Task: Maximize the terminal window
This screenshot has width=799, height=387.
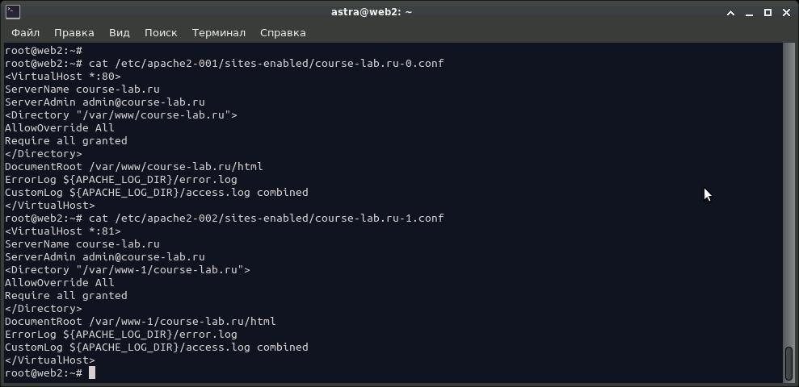Action: pyautogui.click(x=767, y=11)
